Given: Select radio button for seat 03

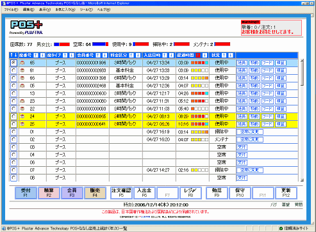Looking at the screenshot, I should [13, 147].
